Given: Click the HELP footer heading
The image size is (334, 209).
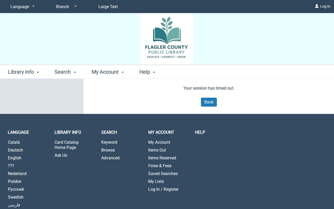Looking at the screenshot, I should click(x=200, y=132).
